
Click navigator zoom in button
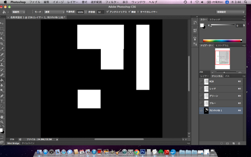pyautogui.click(x=240, y=72)
